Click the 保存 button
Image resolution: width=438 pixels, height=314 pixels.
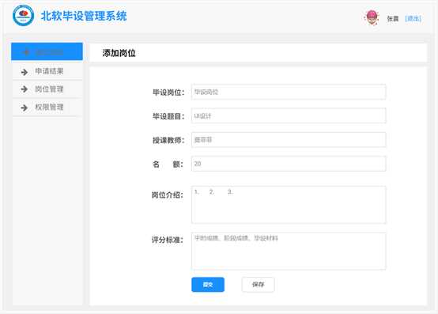258,285
